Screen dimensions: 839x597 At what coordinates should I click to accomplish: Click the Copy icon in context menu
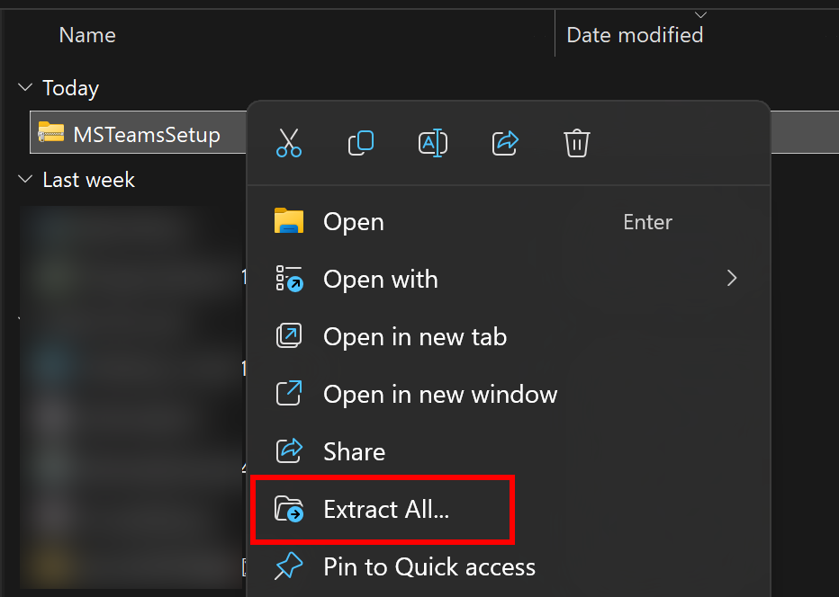click(361, 143)
